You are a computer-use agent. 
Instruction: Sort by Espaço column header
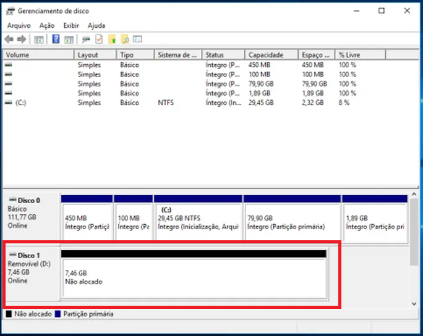317,55
